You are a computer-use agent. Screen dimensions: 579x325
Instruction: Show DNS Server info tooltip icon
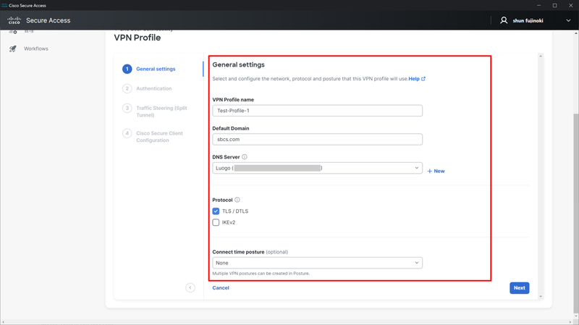[x=245, y=157]
